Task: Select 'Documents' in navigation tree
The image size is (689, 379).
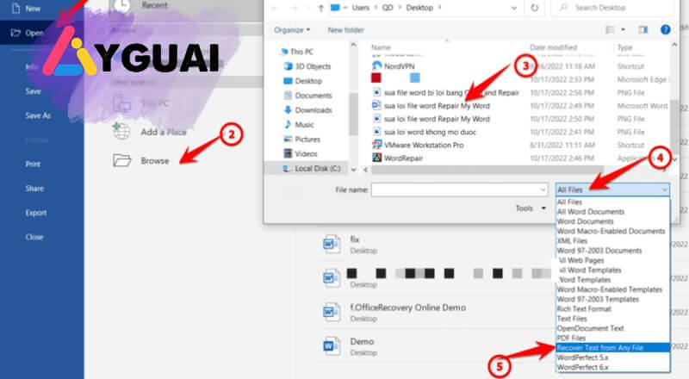Action: (x=313, y=96)
